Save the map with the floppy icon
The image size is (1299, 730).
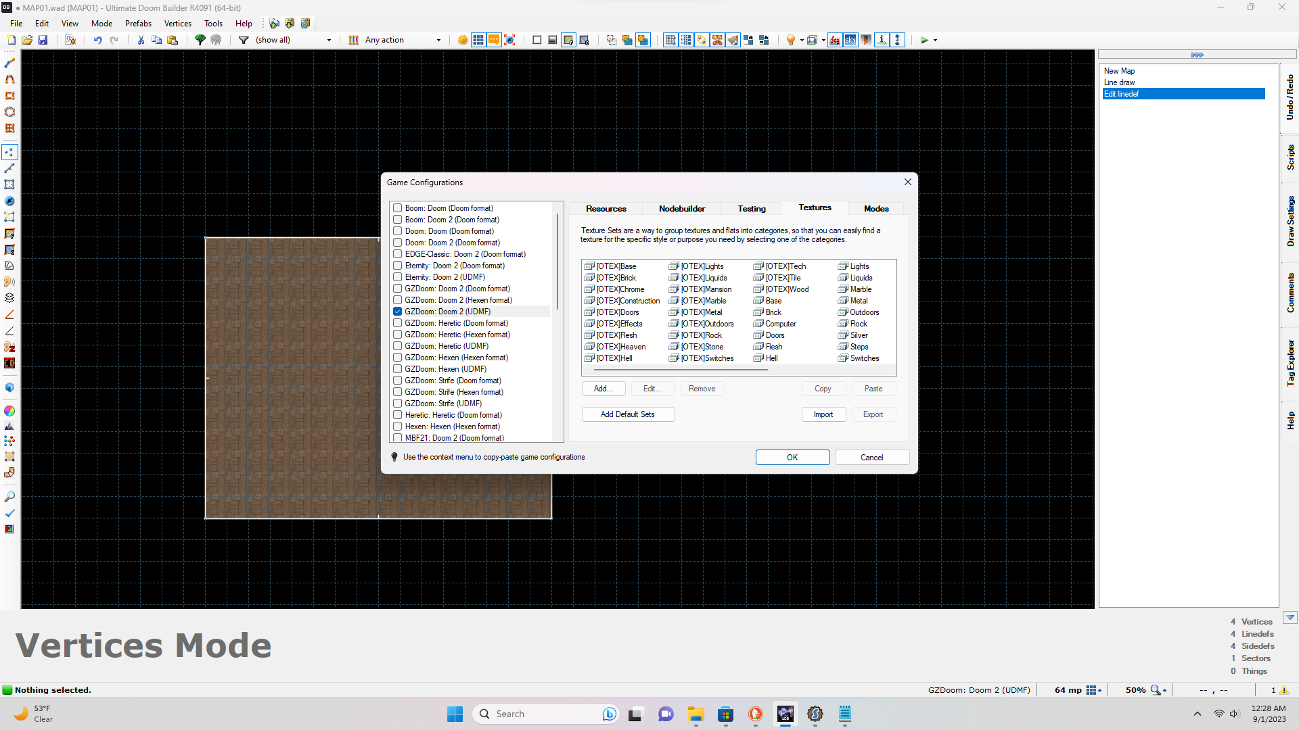[x=43, y=40]
